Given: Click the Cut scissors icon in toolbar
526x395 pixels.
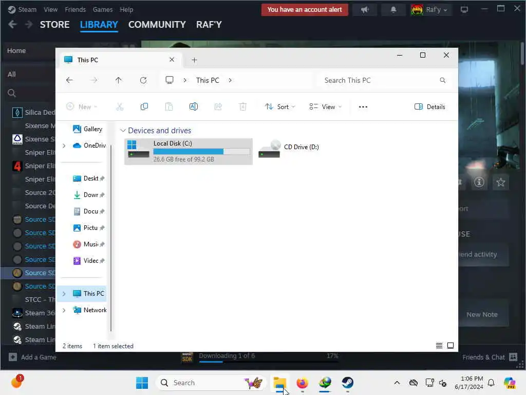Looking at the screenshot, I should point(120,107).
